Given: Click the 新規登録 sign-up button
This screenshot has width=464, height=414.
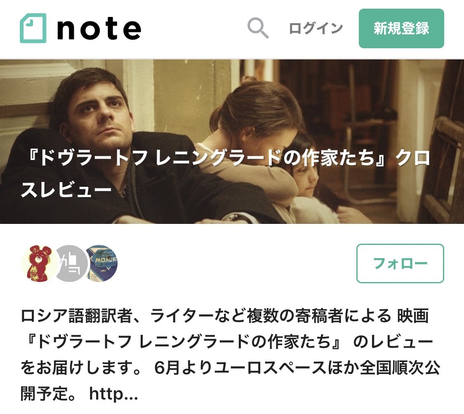Looking at the screenshot, I should point(401,28).
